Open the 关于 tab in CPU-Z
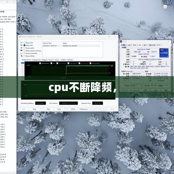The image size is (174, 174). tap(158, 45)
